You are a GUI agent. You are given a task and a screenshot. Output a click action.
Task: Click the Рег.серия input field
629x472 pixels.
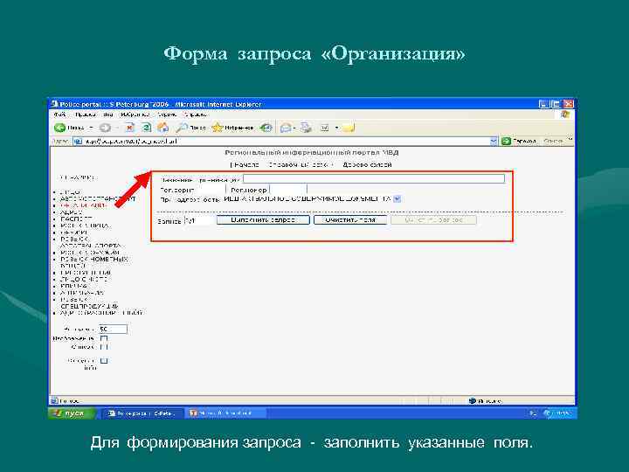coord(211,190)
